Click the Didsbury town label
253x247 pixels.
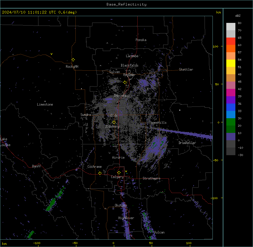112,126
